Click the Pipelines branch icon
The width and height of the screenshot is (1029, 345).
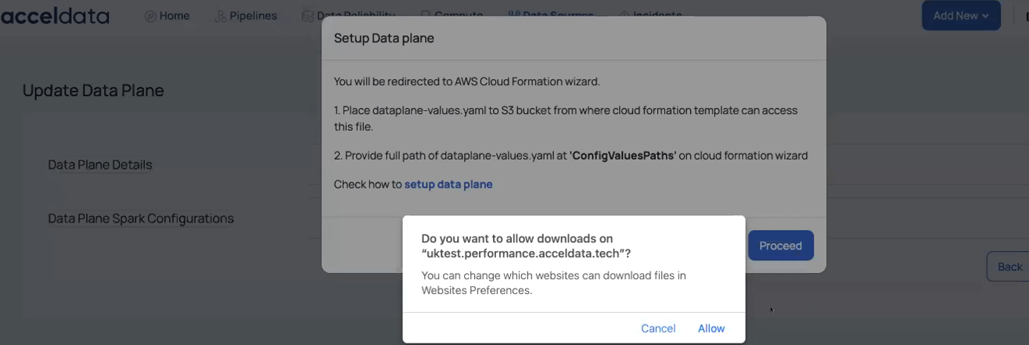(x=221, y=16)
